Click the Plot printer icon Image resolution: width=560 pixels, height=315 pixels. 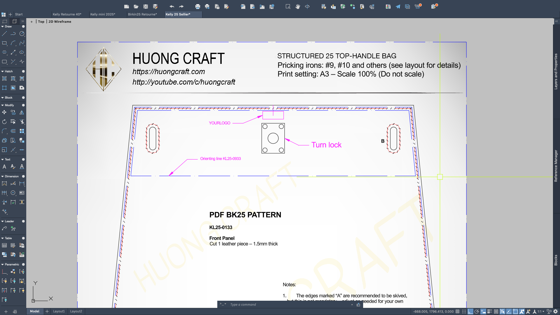point(198,6)
